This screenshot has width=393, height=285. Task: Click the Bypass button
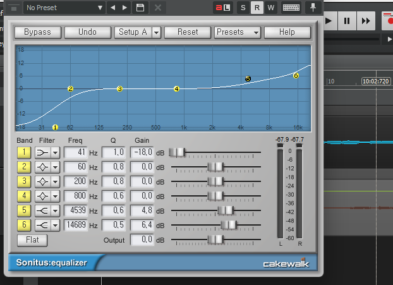[38, 32]
